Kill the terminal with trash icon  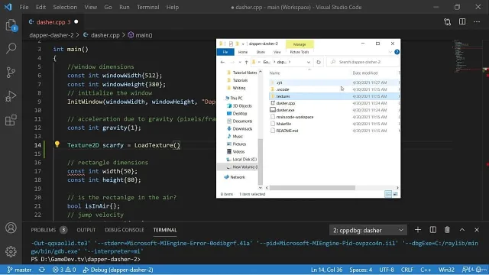pyautogui.click(x=447, y=230)
